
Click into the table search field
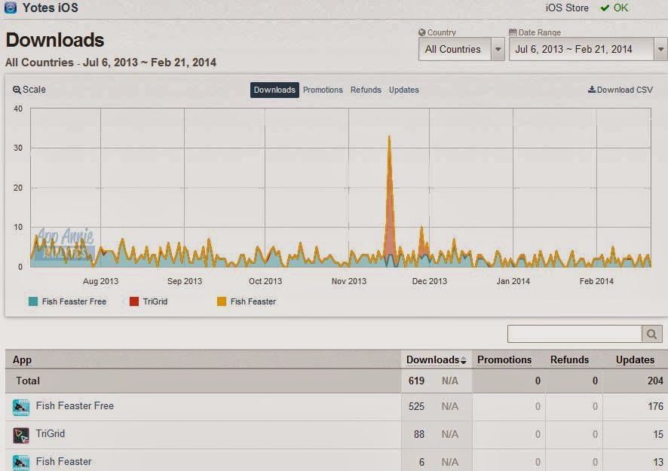coord(575,334)
